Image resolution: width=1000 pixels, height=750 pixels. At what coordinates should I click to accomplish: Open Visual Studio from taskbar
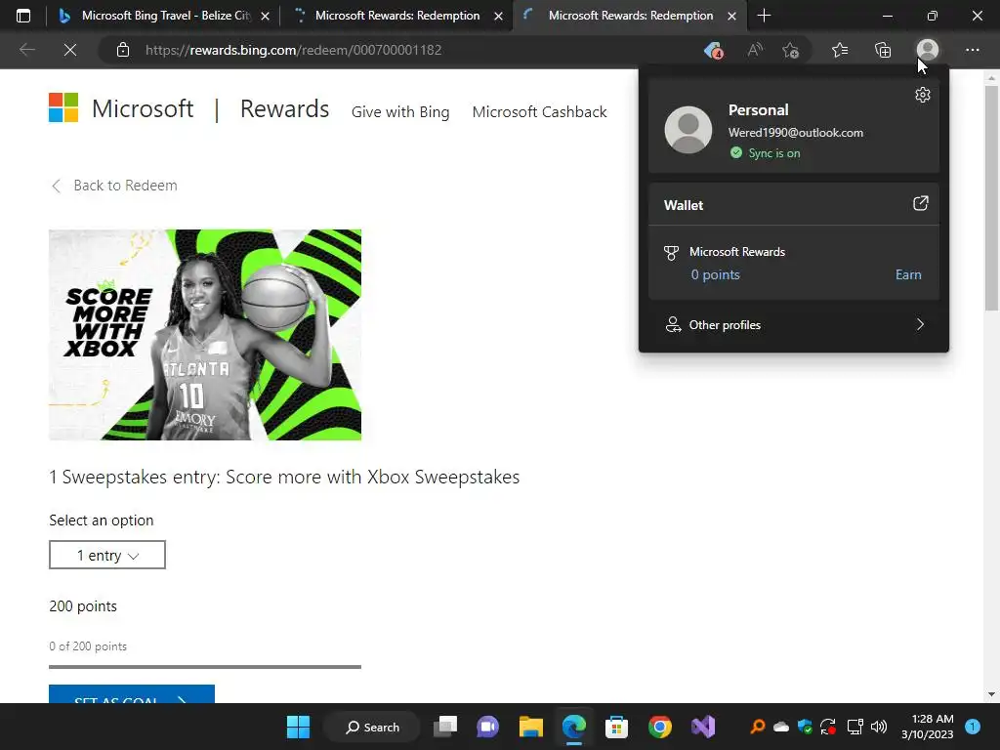click(703, 727)
